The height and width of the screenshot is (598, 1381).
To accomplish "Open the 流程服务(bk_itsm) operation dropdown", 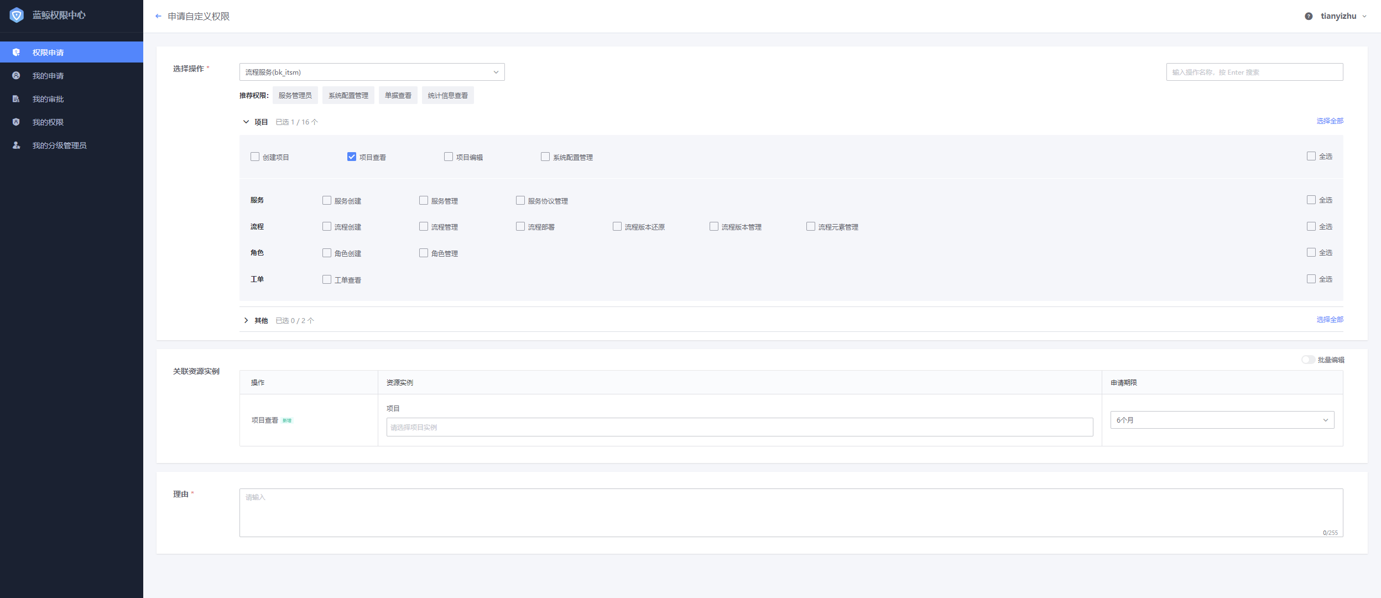I will 372,71.
